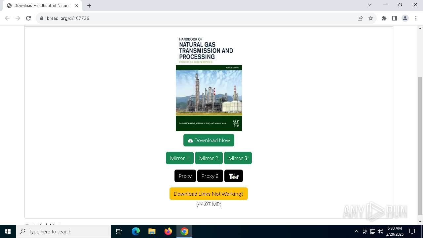
Task: Open the Chrome three-dot menu
Action: click(416, 18)
